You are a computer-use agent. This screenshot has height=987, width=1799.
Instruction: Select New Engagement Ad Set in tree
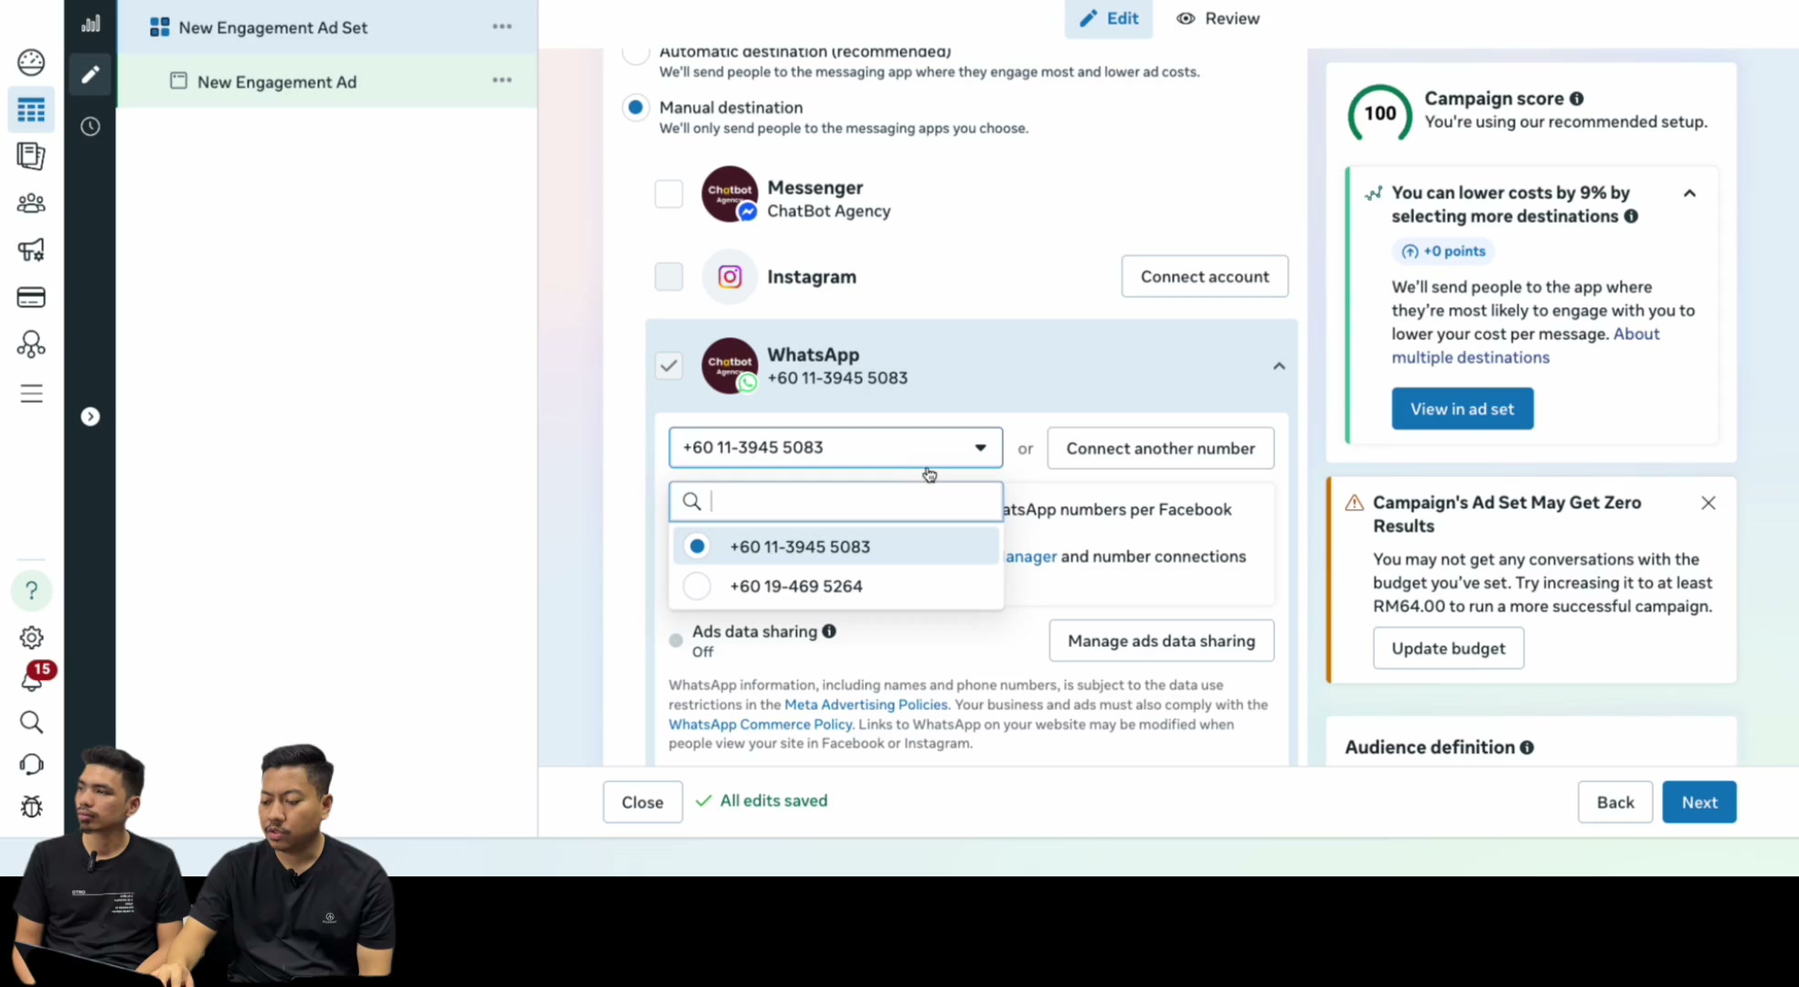[x=273, y=27]
